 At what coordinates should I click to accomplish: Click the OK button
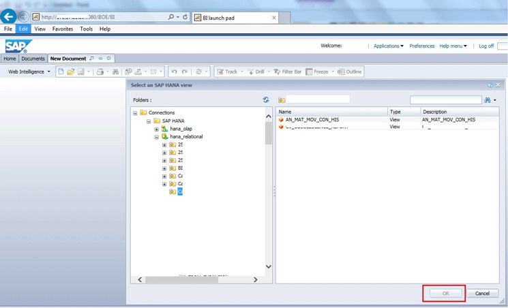(445, 294)
